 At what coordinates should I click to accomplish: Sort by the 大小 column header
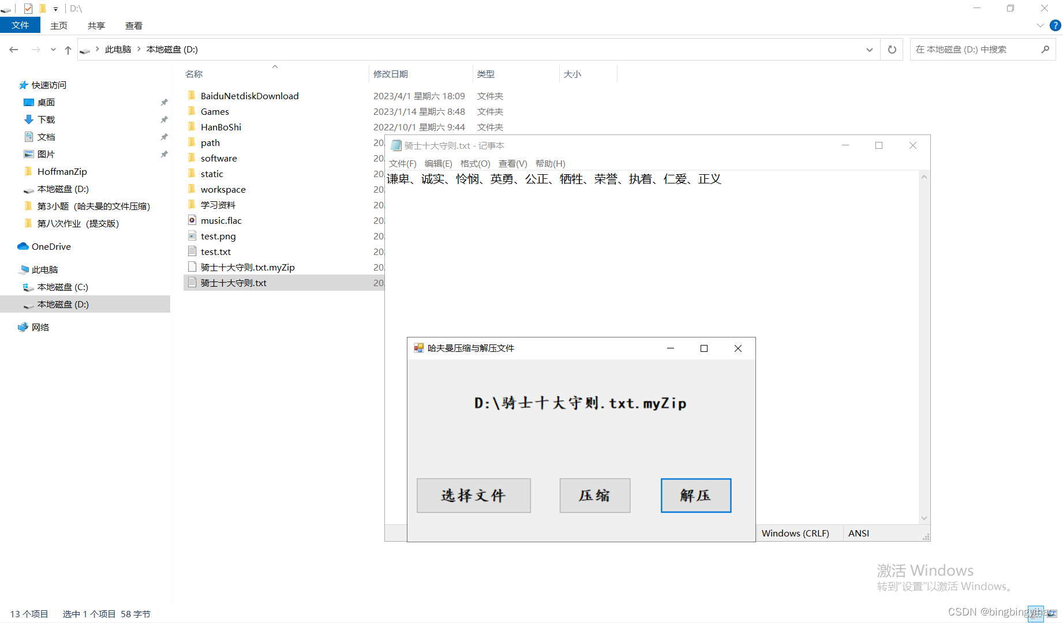pyautogui.click(x=572, y=74)
